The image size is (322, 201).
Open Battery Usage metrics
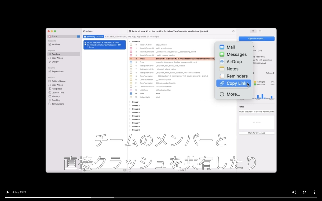58,81
